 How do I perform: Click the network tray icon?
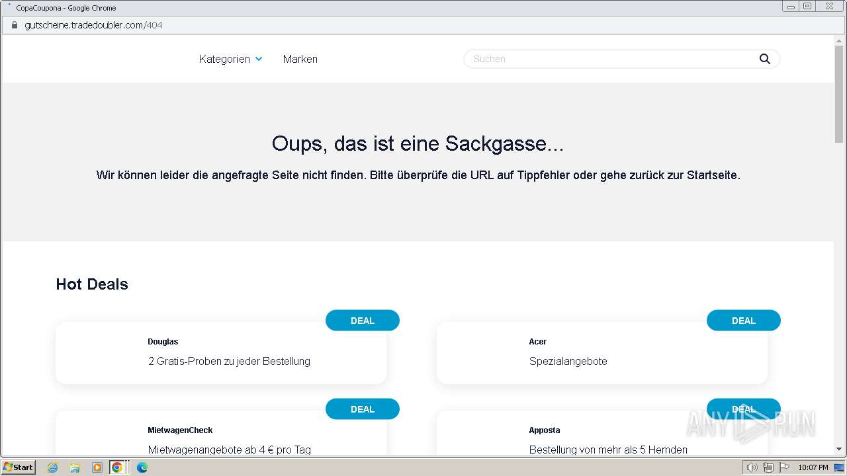(768, 467)
